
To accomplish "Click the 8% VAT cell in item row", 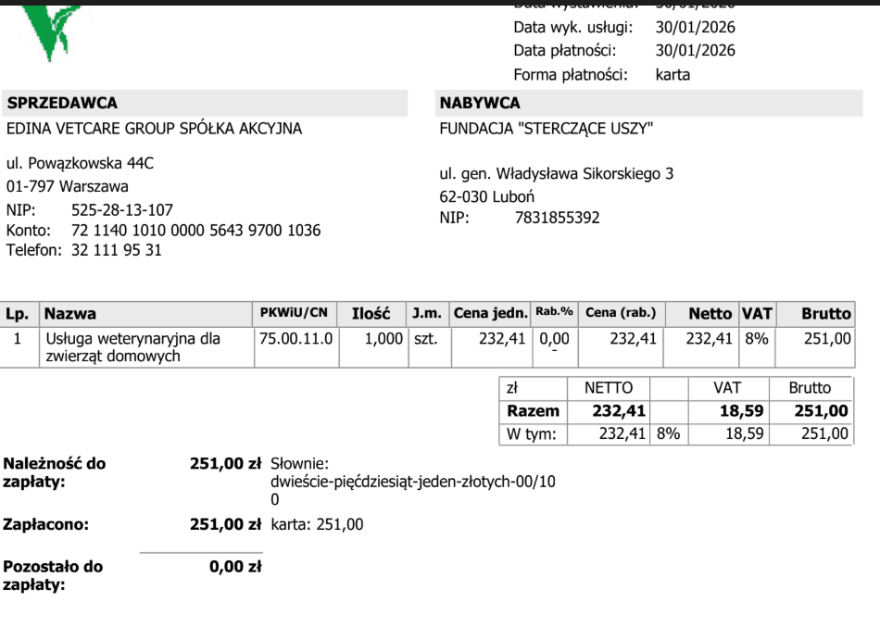I will 757,338.
